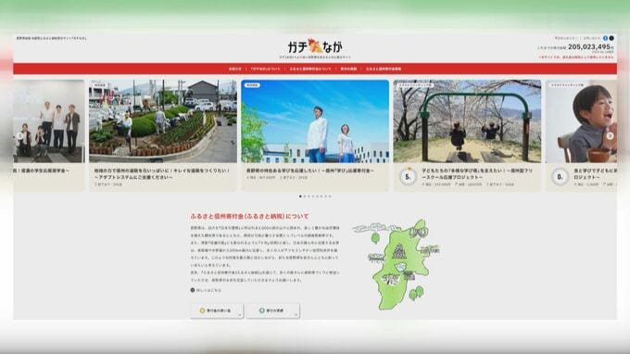630x354 pixels.
Task: Open the roadside flowerbed project photo
Action: tap(163, 121)
